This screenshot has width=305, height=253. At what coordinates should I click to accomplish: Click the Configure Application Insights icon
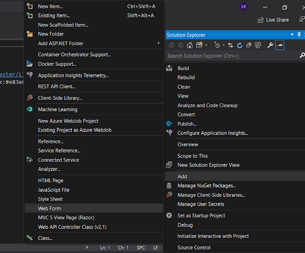point(169,133)
